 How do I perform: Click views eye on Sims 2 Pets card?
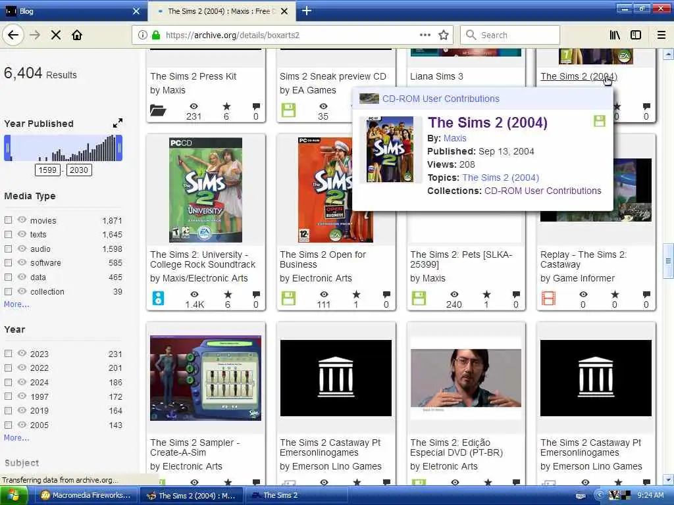454,295
